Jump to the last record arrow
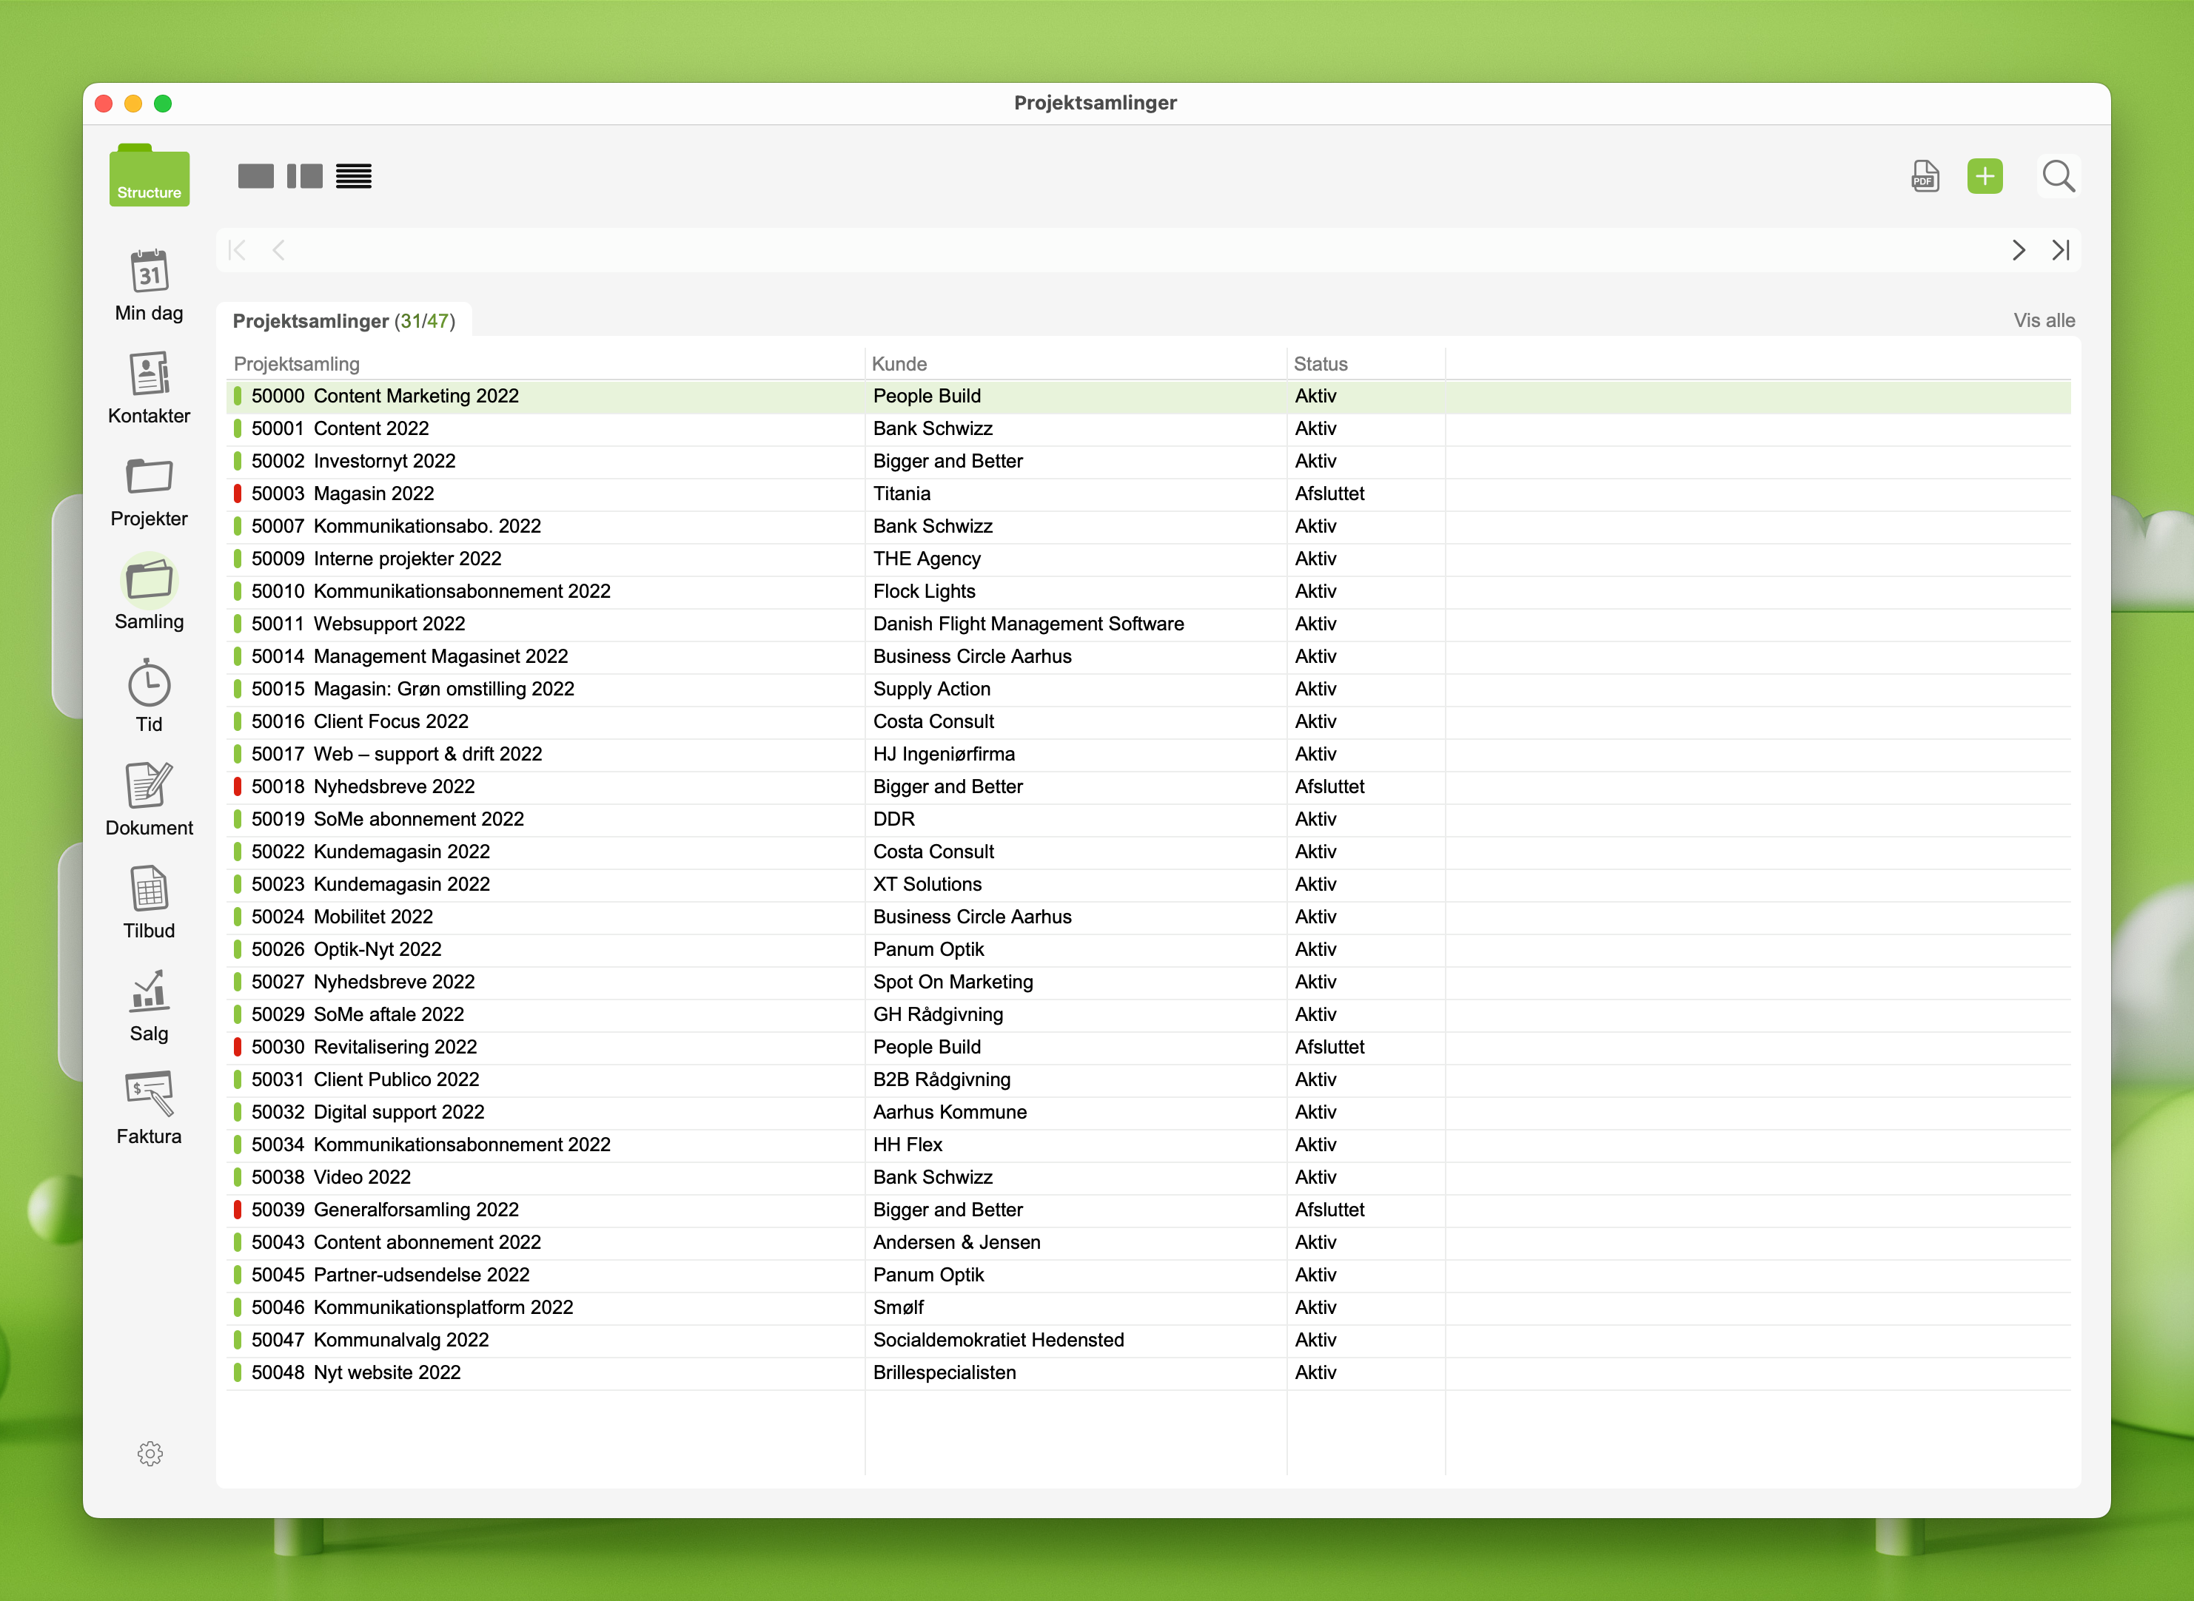 click(x=2062, y=251)
